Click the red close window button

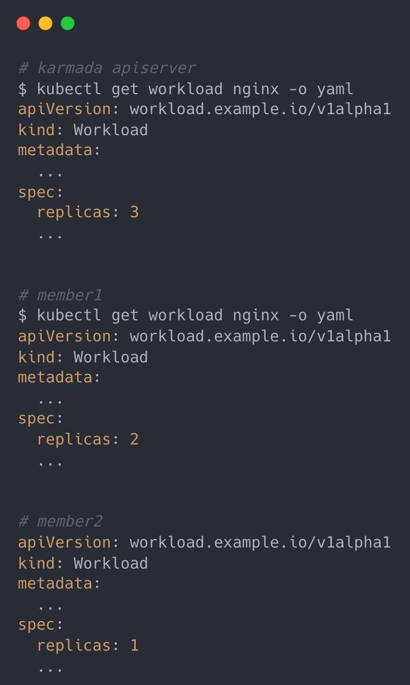point(23,23)
